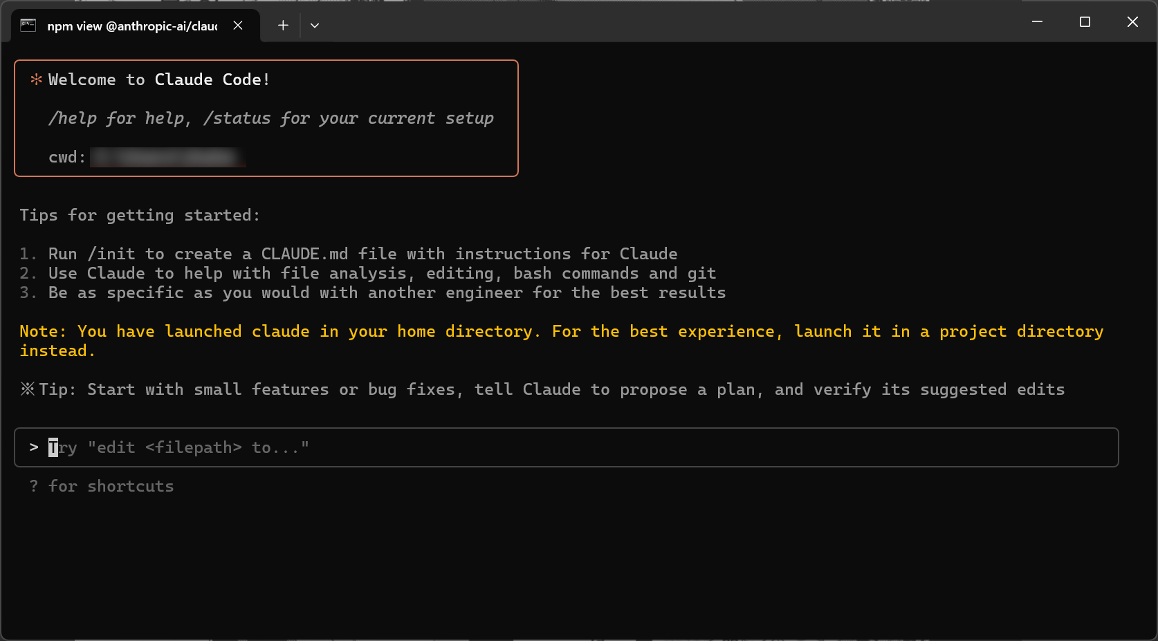Click the sparkle icon before 'Tip:'
This screenshot has width=1158, height=641.
[x=27, y=389]
